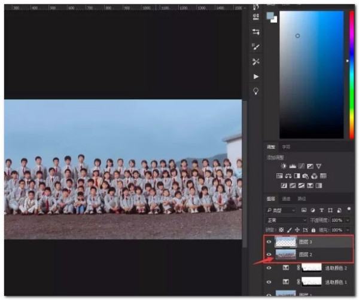Filter layers by shape layers
Screen dimensions: 359x300
point(330,210)
